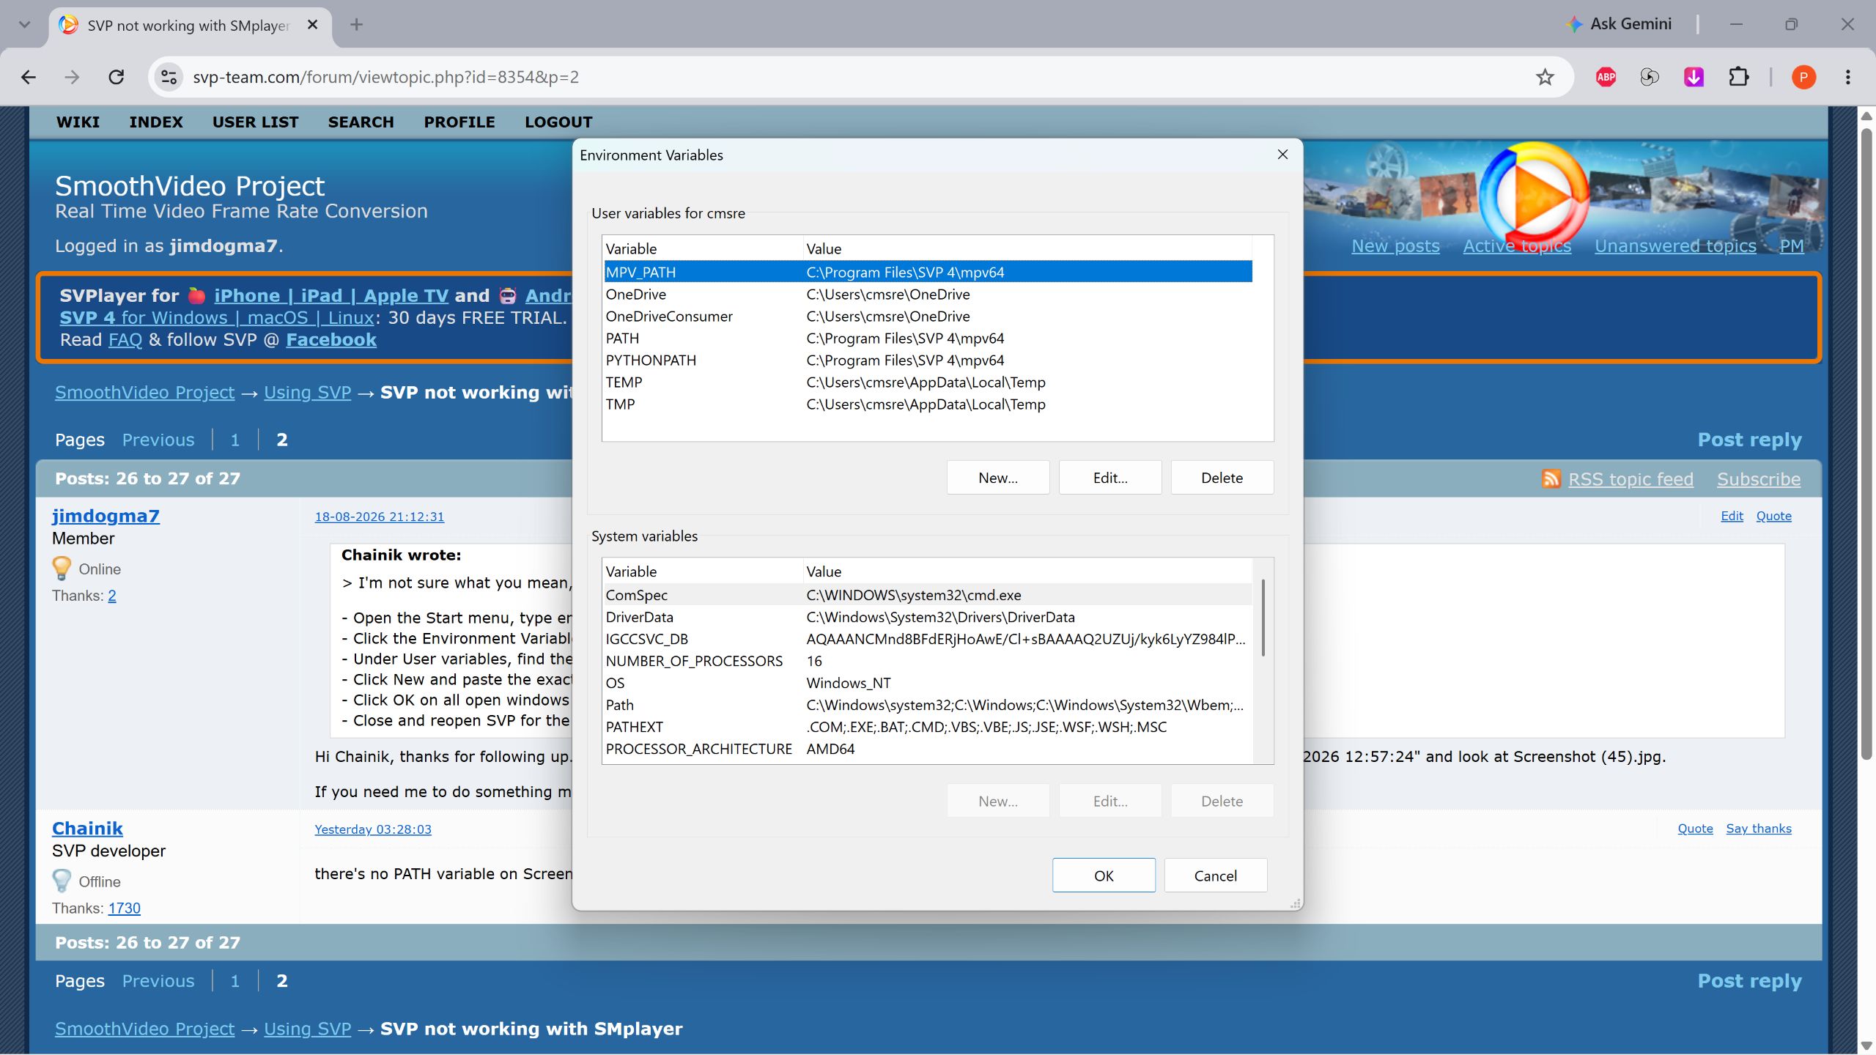Select the PROCESSOR_ARCHITECTURE system variable
Viewport: 1876px width, 1055px height.
(928, 749)
